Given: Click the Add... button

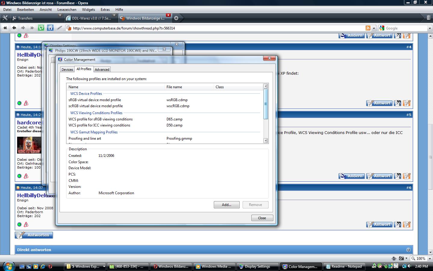Looking at the screenshot, I should [226, 205].
